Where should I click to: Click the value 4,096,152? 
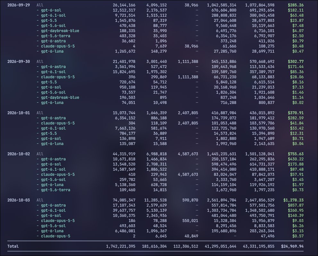coord(156,5)
